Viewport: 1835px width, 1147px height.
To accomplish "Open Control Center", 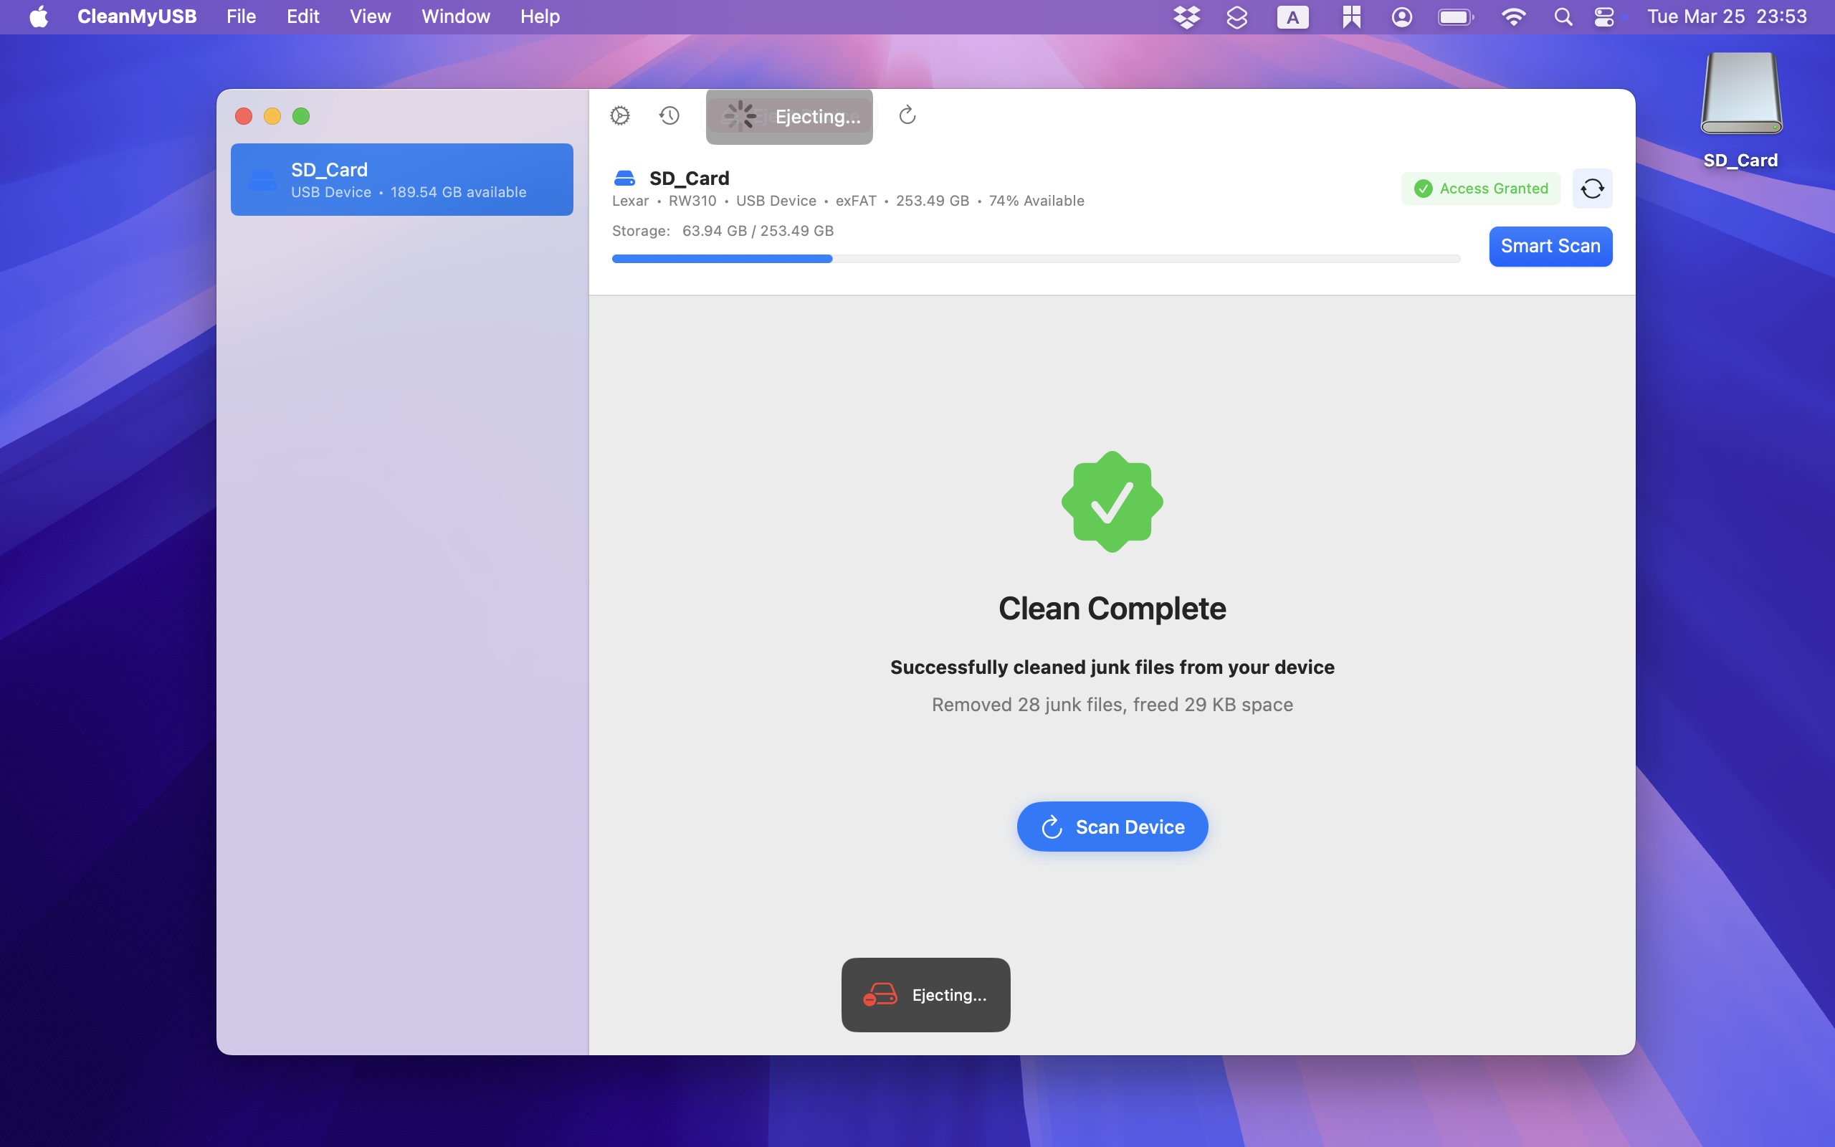I will [x=1604, y=16].
